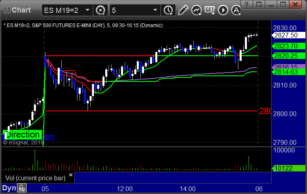Click the 100000 volume scale label
This screenshot has width=307, height=194.
(x=284, y=150)
